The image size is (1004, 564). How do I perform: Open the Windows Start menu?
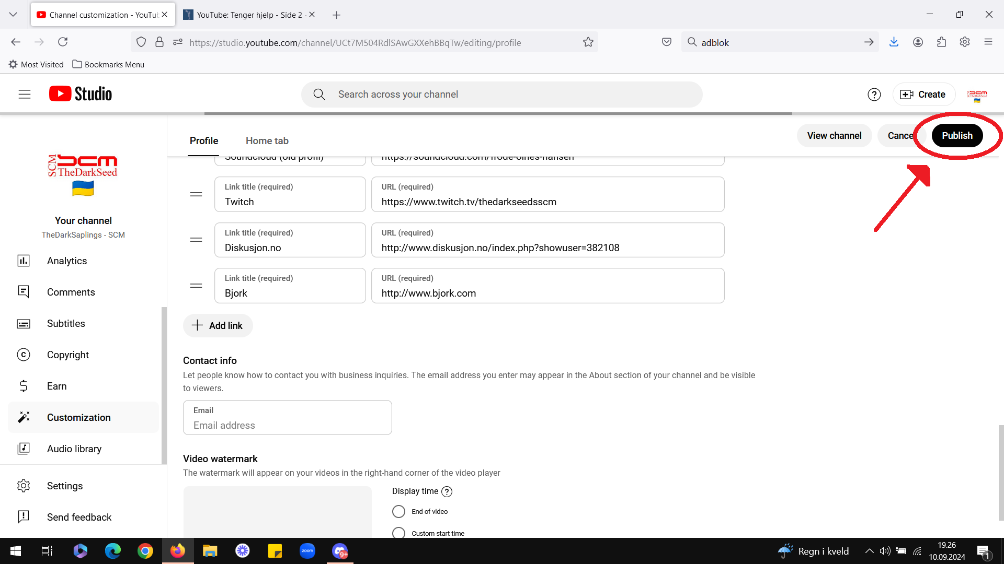[16, 551]
